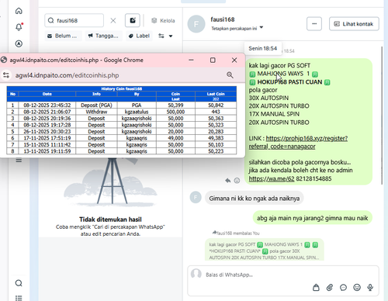The height and width of the screenshot is (301, 388).
Task: Click the 'Withdraw' cell in row 2
Action: [x=96, y=112]
